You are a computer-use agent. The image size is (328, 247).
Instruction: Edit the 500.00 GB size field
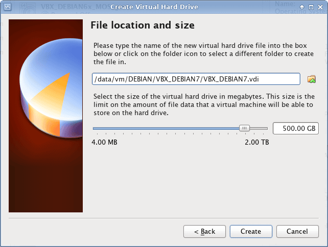tap(296, 128)
